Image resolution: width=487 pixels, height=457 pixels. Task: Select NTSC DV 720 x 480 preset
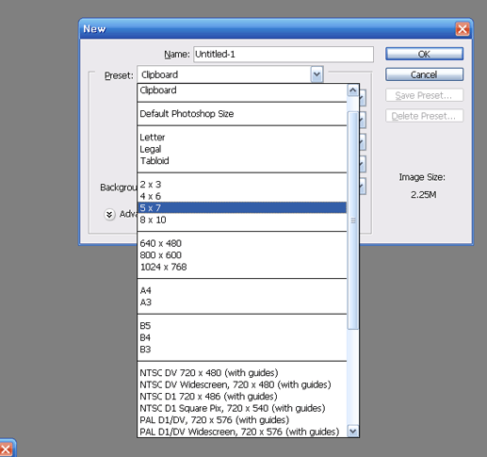(x=242, y=373)
